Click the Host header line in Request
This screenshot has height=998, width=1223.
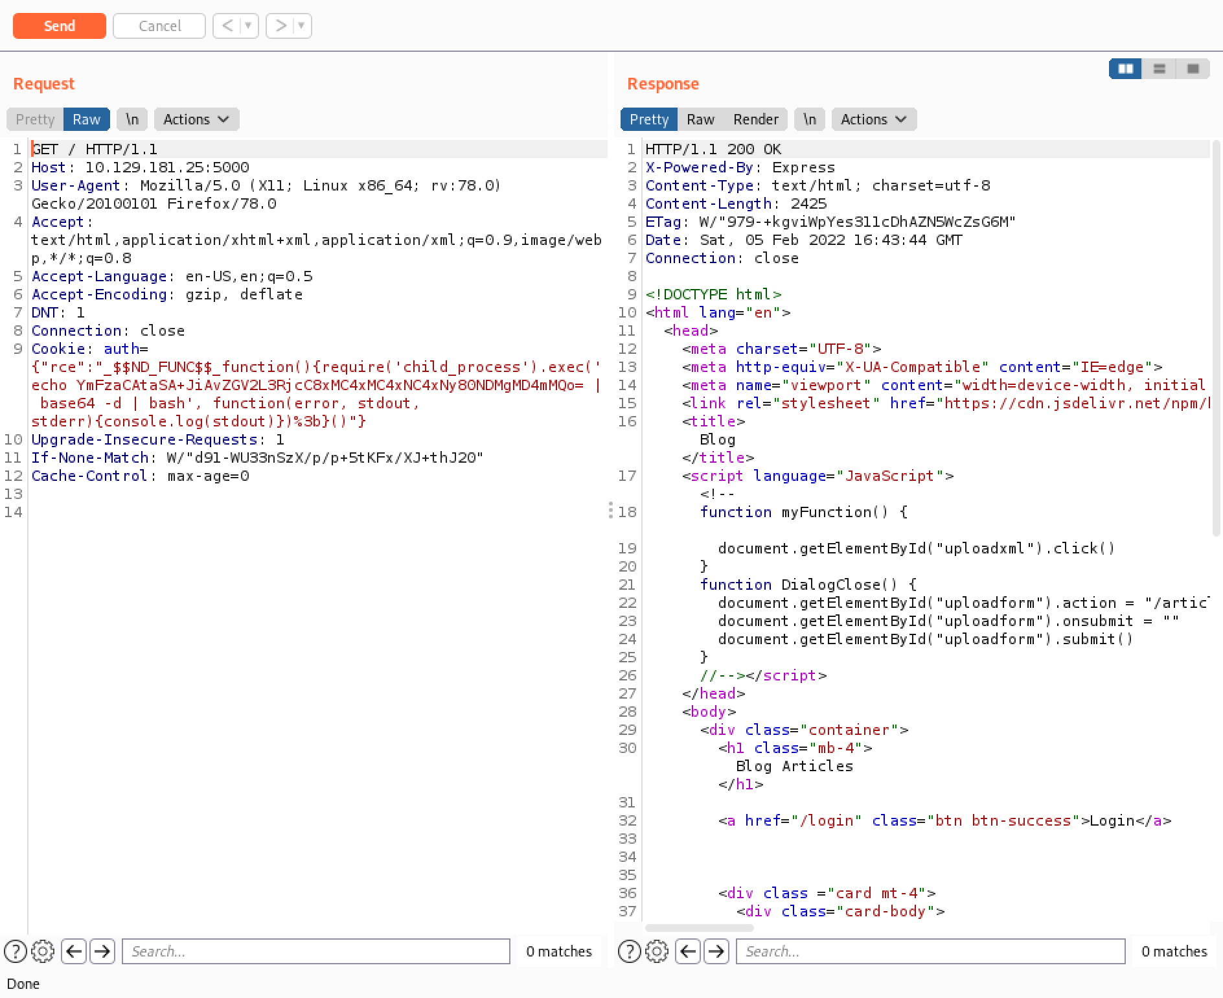tap(140, 167)
